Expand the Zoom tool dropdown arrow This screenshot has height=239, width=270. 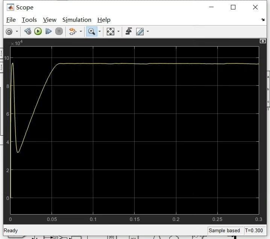[x=100, y=32]
